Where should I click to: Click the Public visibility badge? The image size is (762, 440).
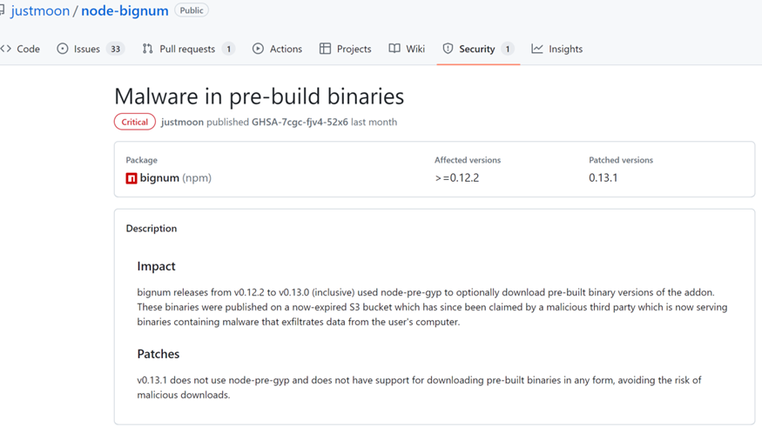[192, 10]
